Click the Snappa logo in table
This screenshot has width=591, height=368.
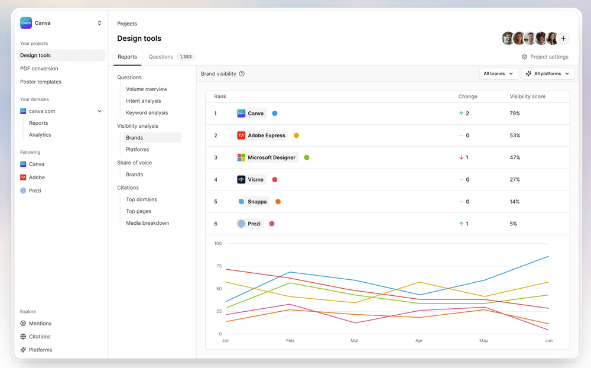pyautogui.click(x=241, y=202)
